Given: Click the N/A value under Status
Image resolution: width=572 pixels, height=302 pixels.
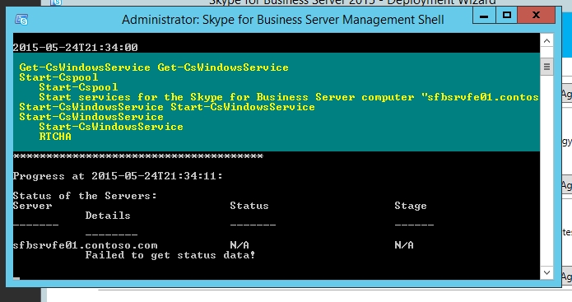Looking at the screenshot, I should tap(239, 245).
